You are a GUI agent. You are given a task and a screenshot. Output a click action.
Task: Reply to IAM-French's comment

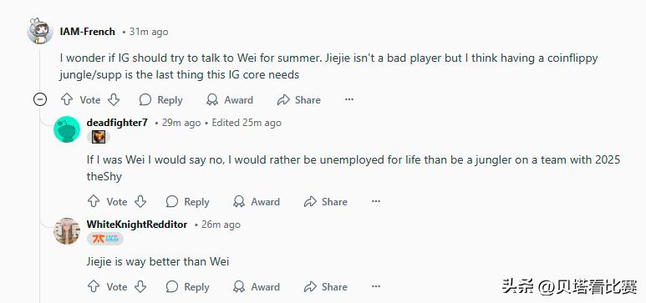point(160,99)
